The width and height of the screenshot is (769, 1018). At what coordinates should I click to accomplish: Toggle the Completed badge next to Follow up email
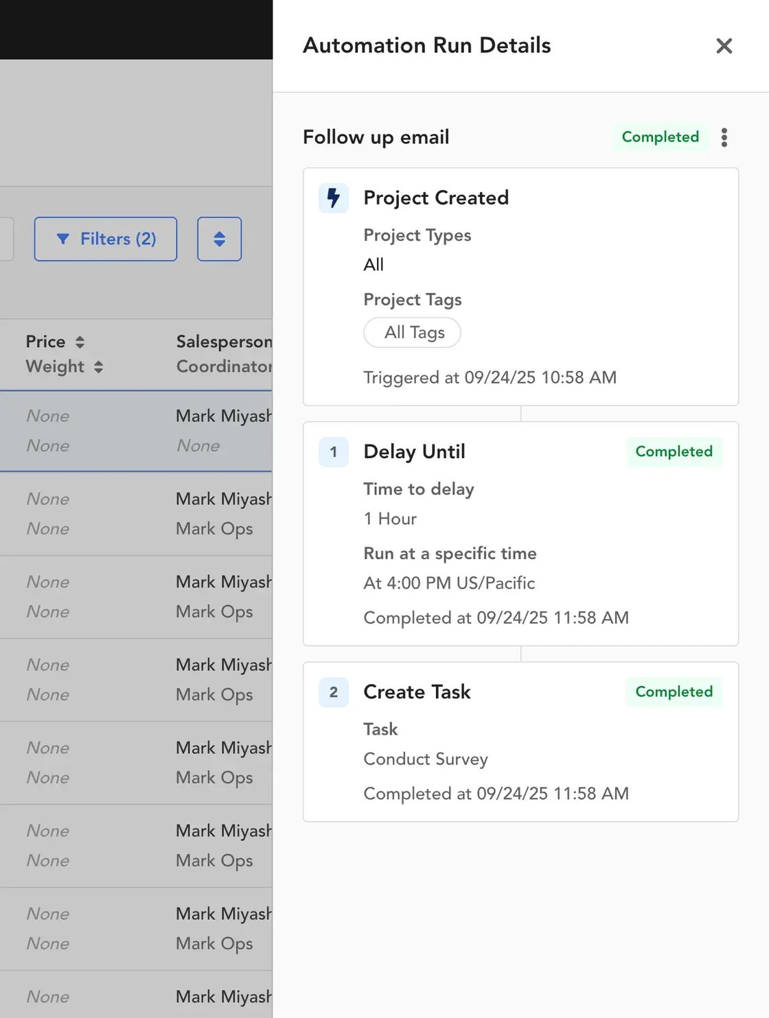coord(660,137)
